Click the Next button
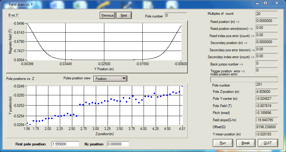This screenshot has height=152, width=286. point(124,15)
